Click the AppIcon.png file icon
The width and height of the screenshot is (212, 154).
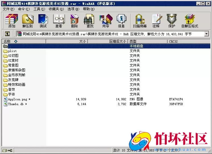pyautogui.click(x=5, y=99)
